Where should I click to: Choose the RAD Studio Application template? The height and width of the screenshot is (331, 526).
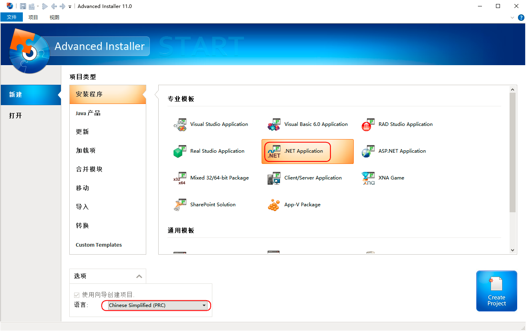405,124
